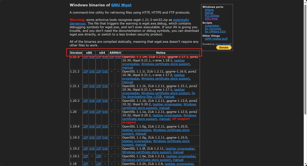Open the manual link for version 1.20
The image size is (307, 166).
tap(164, 119)
